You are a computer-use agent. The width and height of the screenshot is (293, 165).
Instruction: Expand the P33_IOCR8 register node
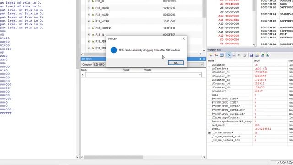(x=89, y=22)
